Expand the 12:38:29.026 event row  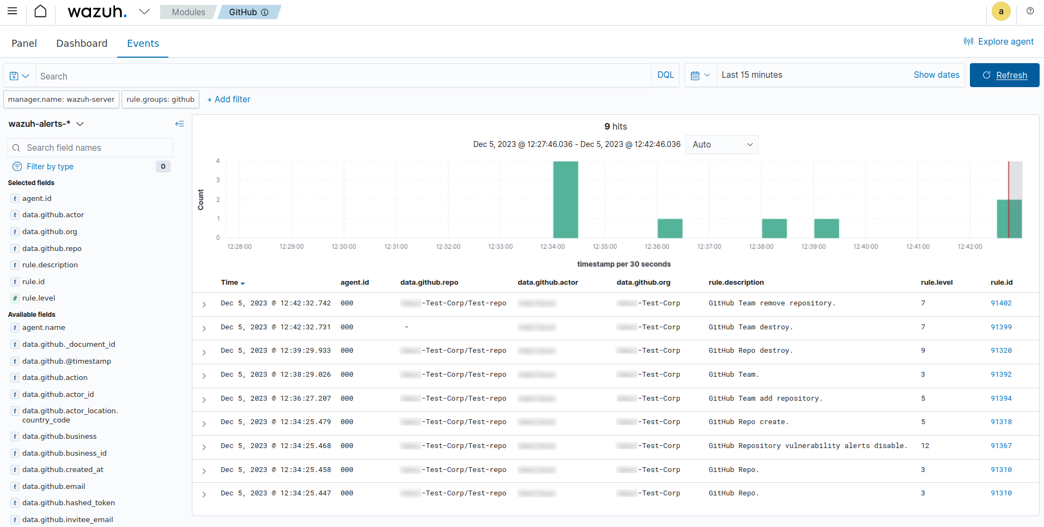click(x=204, y=376)
